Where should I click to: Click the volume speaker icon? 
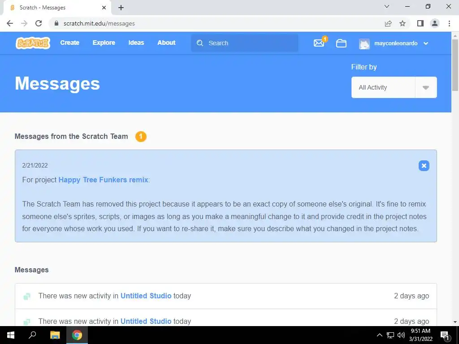click(x=401, y=335)
